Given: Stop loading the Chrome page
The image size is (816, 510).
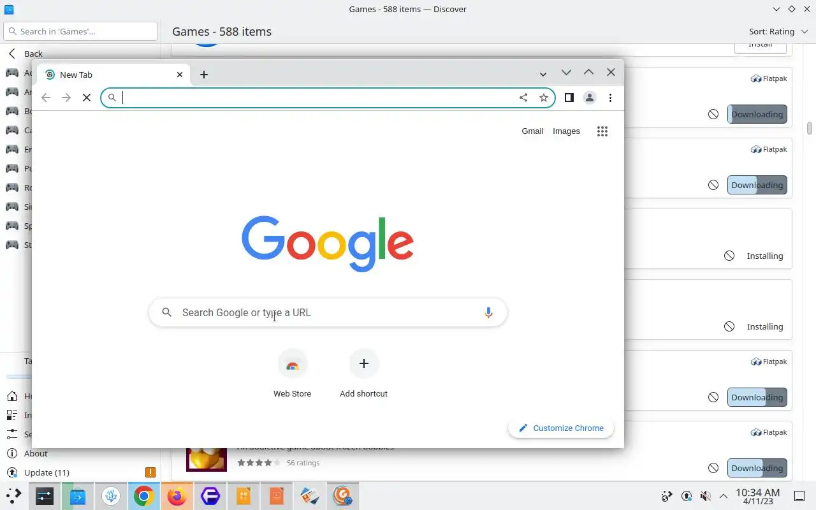Looking at the screenshot, I should tap(87, 98).
